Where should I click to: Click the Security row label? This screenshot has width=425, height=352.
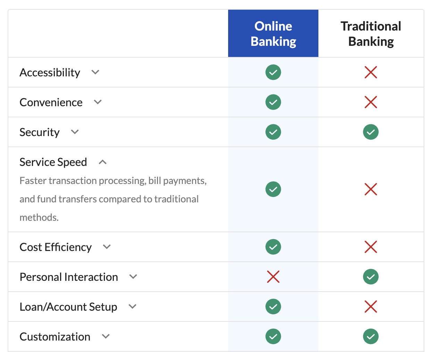[x=40, y=132]
